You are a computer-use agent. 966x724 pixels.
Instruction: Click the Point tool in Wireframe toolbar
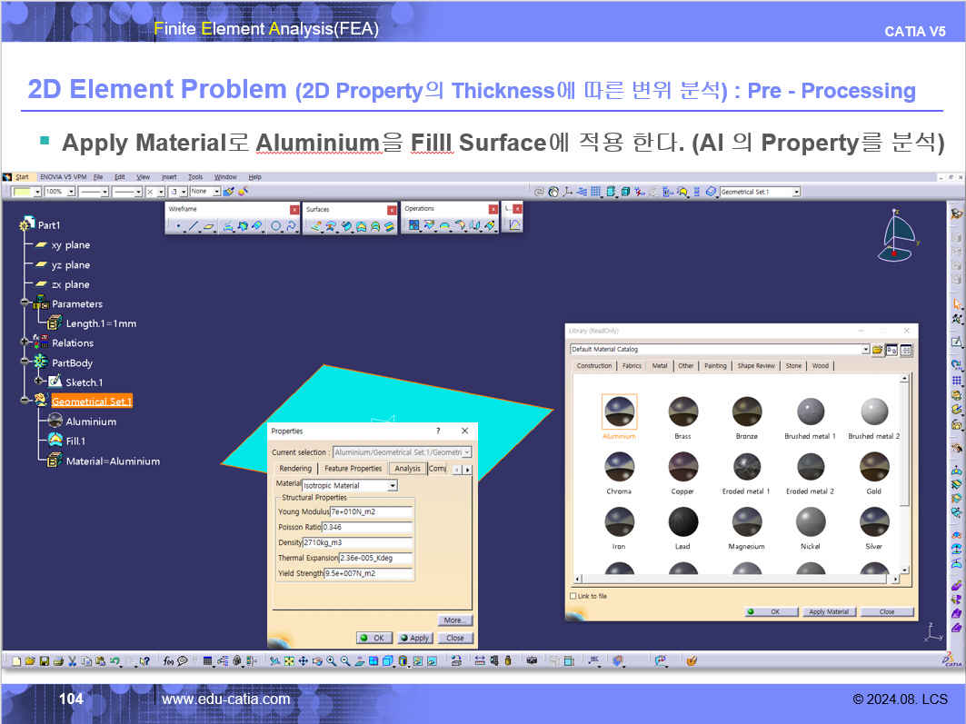178,225
